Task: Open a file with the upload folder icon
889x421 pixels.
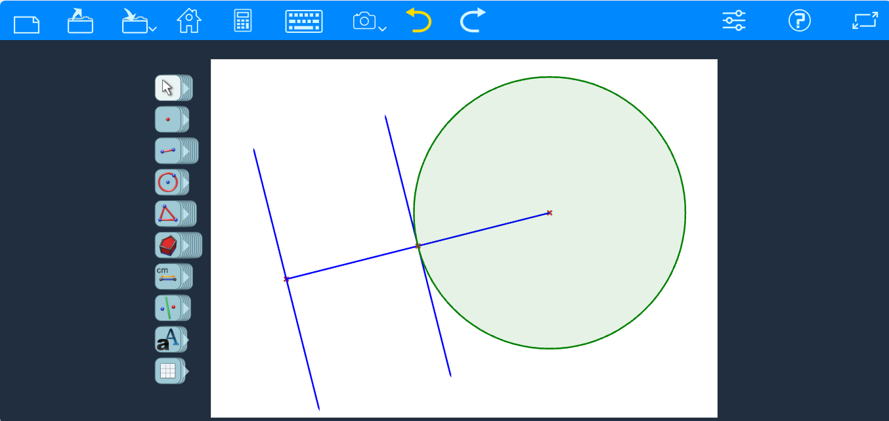Action: (80, 21)
